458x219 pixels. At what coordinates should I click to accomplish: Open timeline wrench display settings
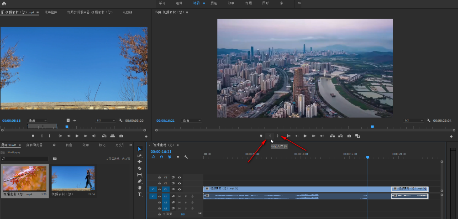pyautogui.click(x=186, y=157)
